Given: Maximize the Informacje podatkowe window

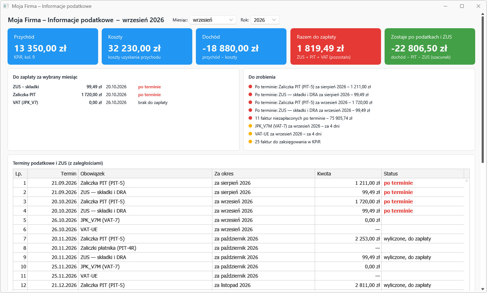Looking at the screenshot, I should coord(462,6).
